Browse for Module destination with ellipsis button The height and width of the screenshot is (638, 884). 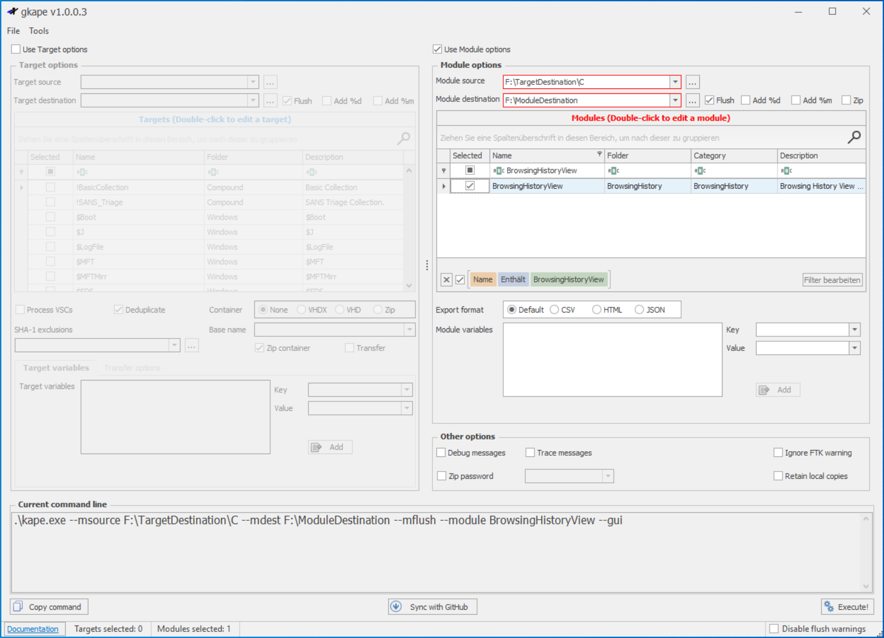tap(692, 100)
